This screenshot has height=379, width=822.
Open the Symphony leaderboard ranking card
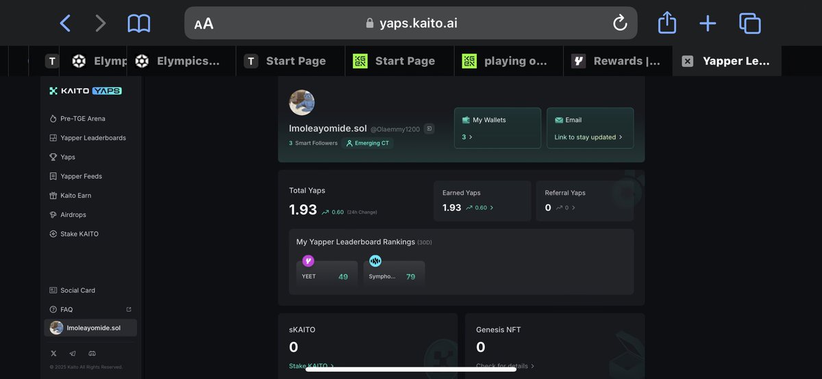[x=394, y=274]
